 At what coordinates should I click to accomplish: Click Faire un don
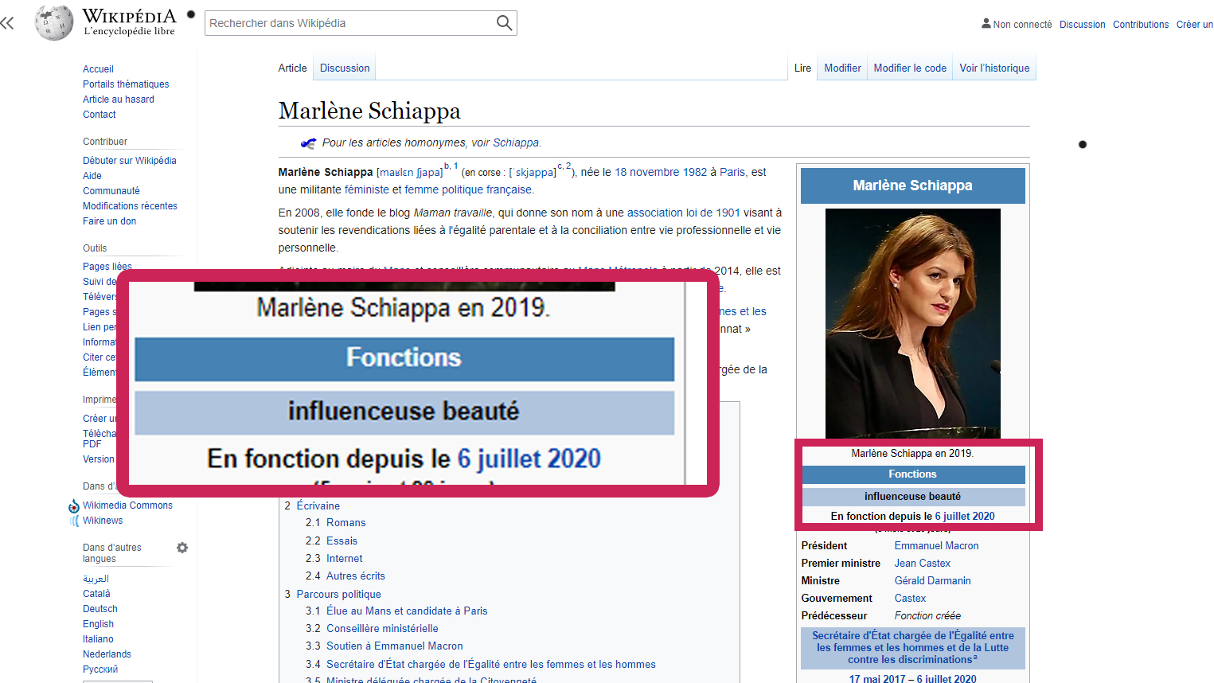tap(109, 221)
